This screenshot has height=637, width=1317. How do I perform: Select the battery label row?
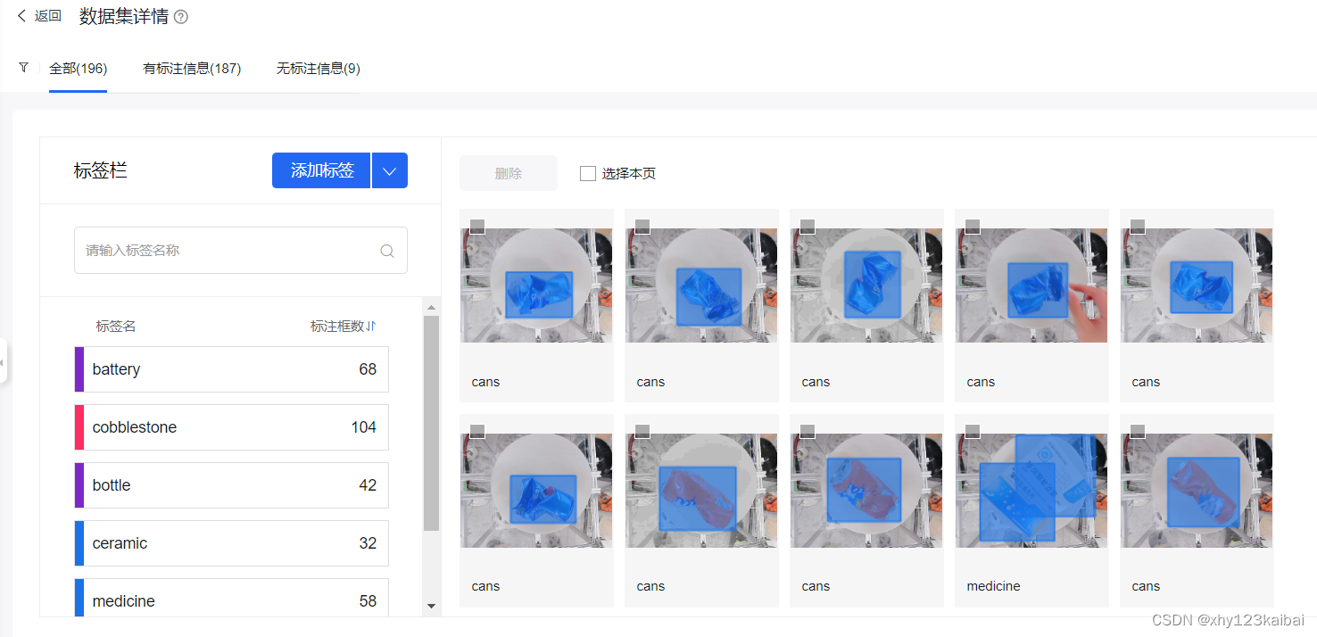[x=232, y=369]
